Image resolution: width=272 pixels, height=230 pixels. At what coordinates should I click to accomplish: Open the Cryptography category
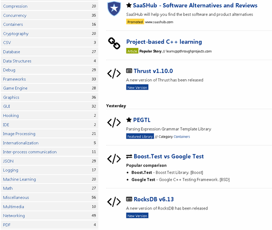pyautogui.click(x=49, y=34)
